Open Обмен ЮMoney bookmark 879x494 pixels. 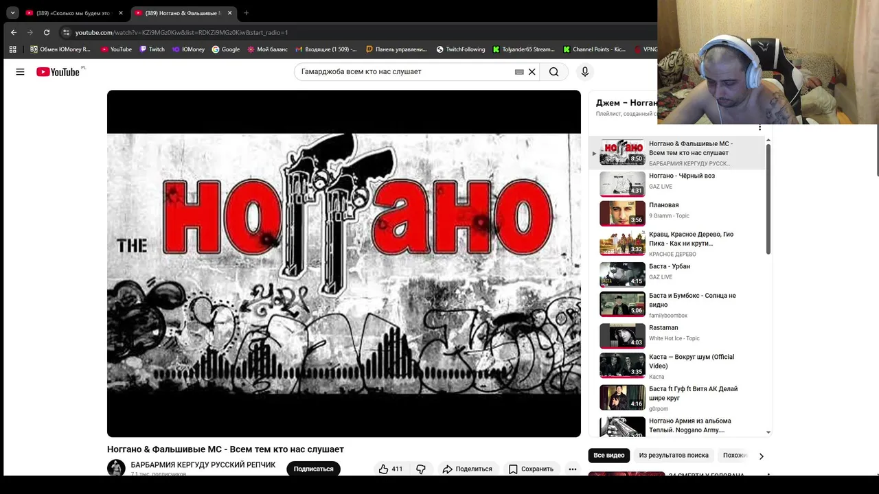click(60, 49)
